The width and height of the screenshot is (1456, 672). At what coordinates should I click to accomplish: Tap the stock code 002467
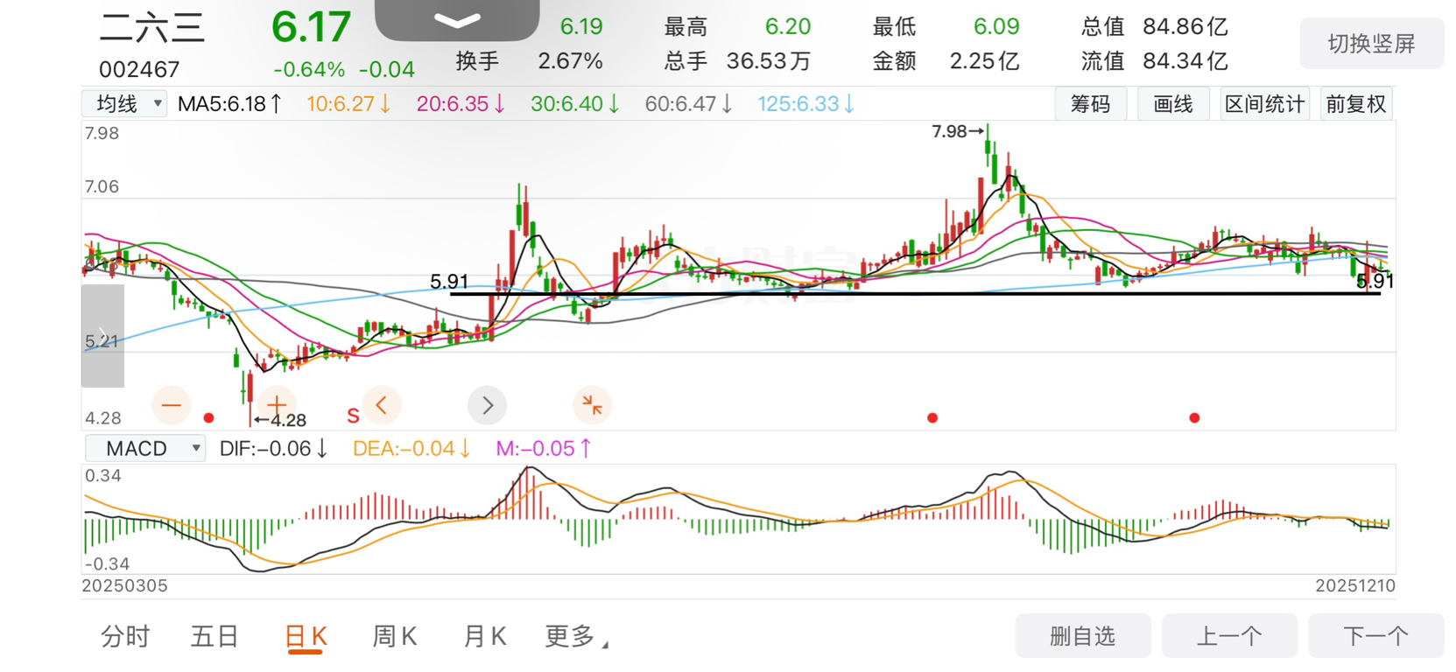[x=139, y=69]
